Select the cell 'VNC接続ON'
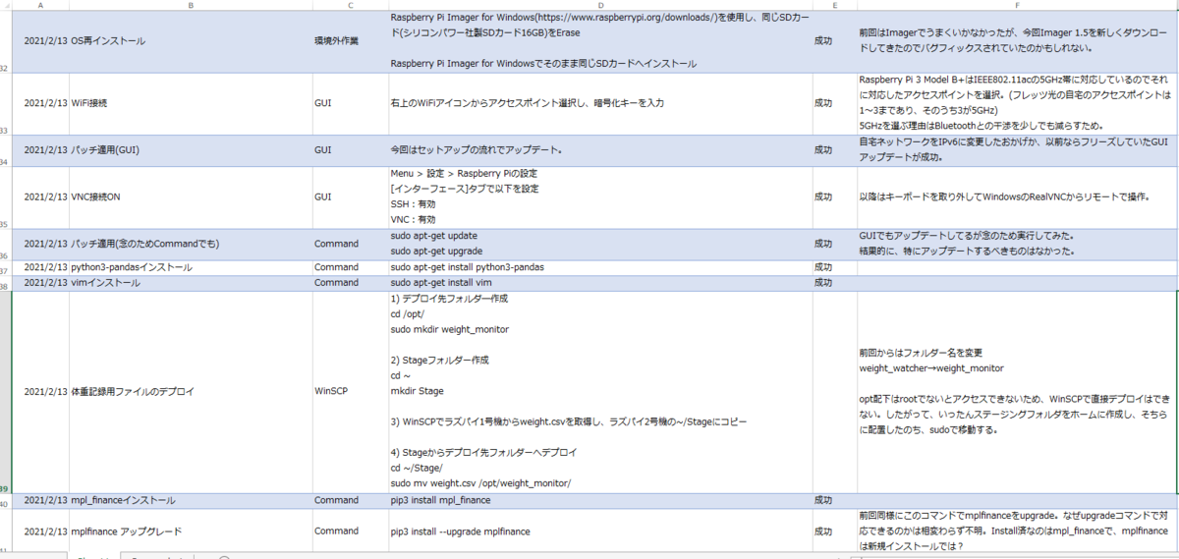Screen dimensions: 1179x559 190,197
